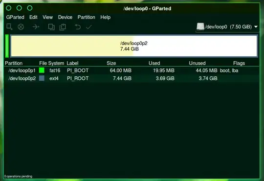Open the /dev/loop0 (7.50 GiB) device dropdown
The height and width of the screenshot is (181, 264).
227,27
